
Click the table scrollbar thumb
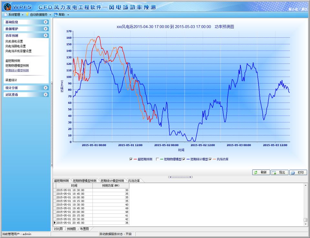click(x=306, y=220)
